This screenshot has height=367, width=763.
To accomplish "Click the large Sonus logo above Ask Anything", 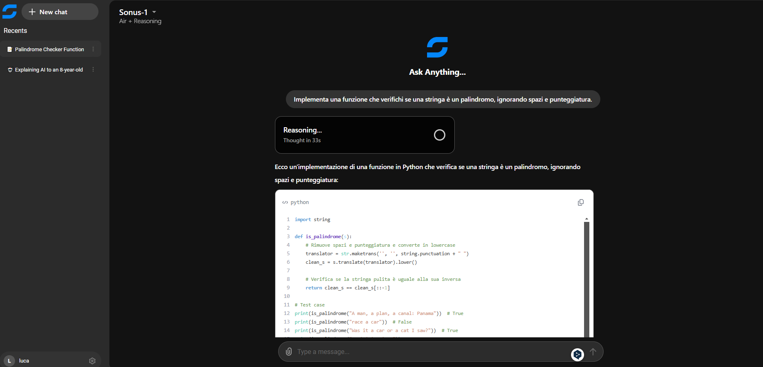I will pos(437,47).
